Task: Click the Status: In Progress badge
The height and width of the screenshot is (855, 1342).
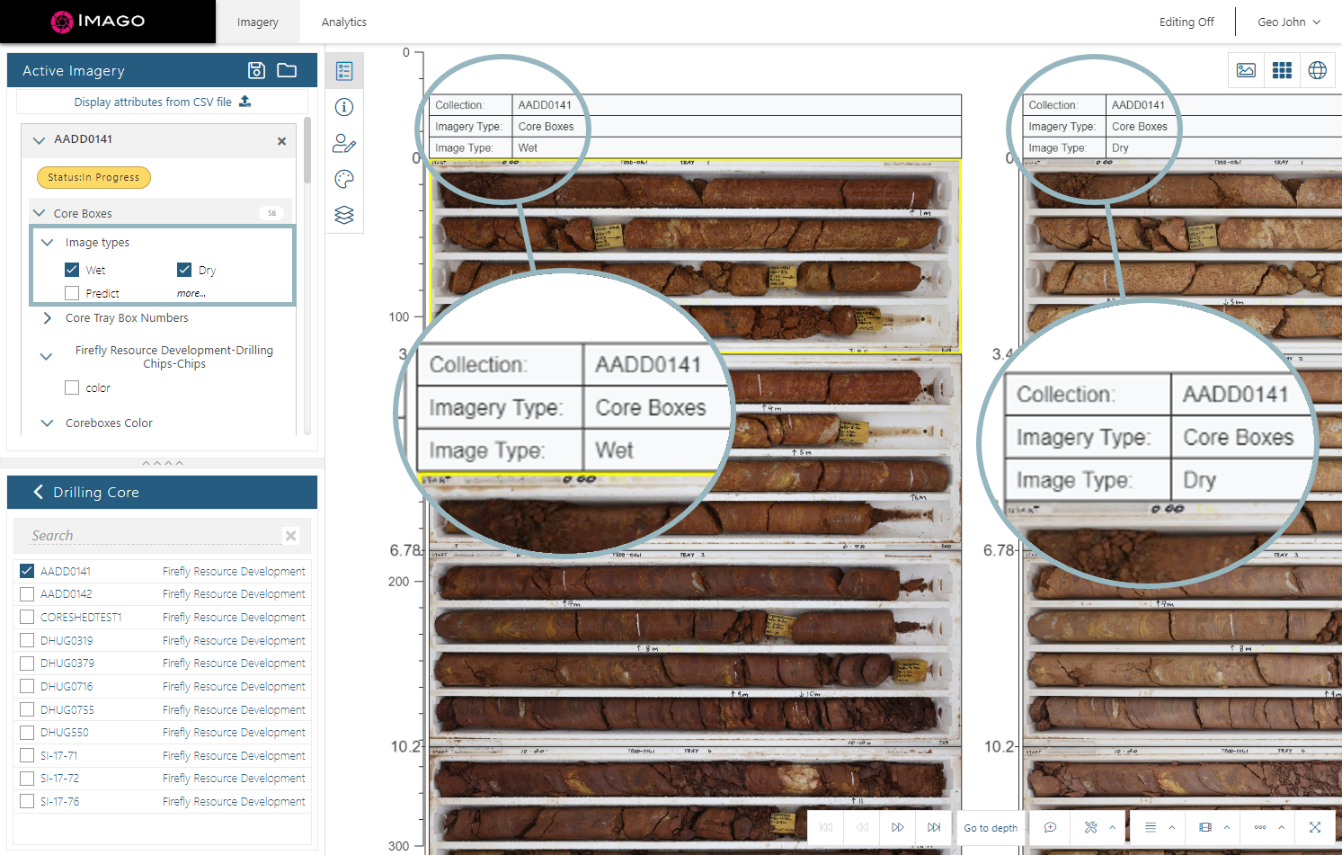Action: point(93,177)
